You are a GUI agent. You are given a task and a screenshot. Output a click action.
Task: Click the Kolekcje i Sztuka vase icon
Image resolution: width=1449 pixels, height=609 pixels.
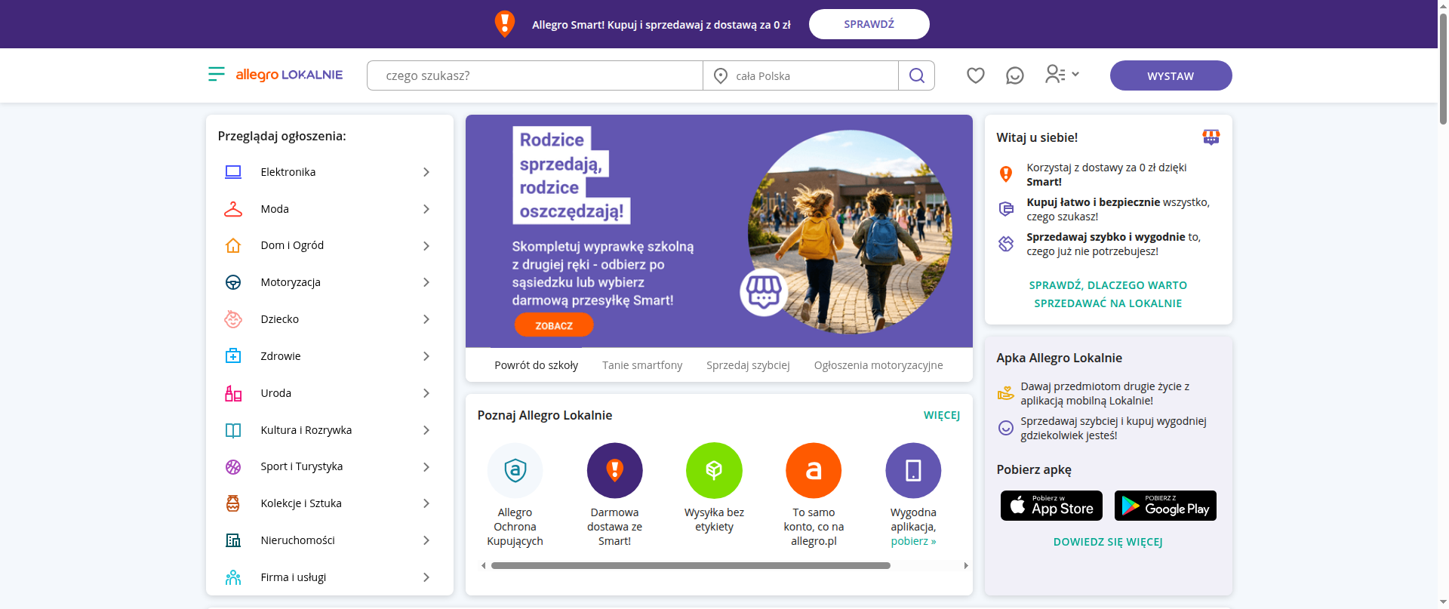(x=233, y=503)
